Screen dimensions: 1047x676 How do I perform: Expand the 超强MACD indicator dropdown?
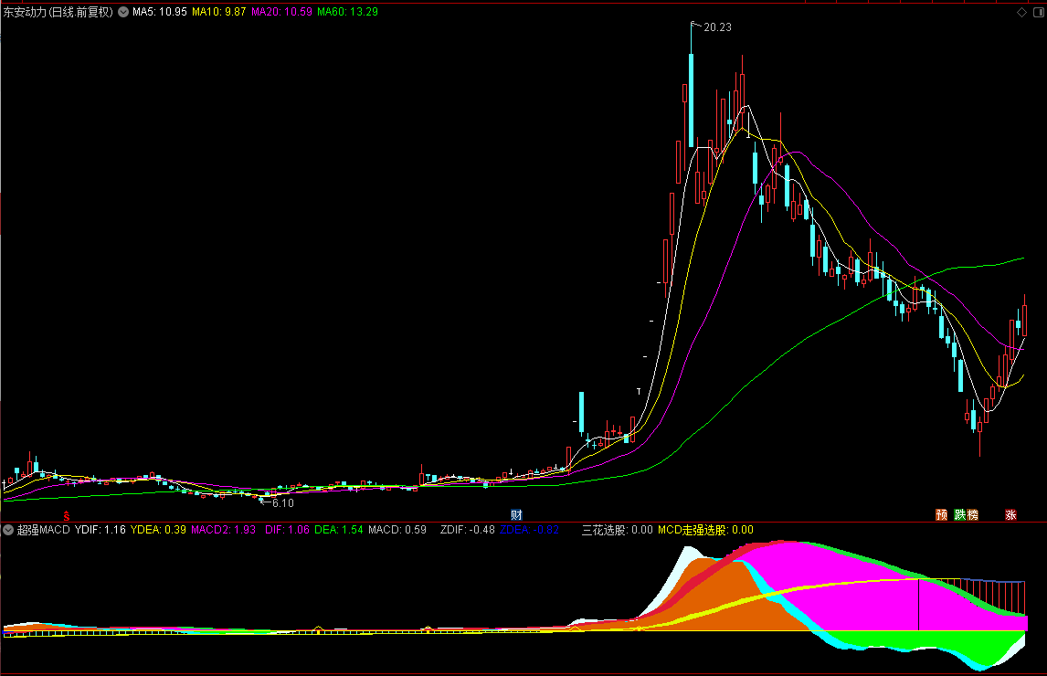[x=8, y=530]
